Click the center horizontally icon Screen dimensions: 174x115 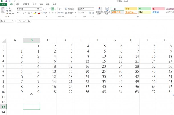tap(53, 13)
